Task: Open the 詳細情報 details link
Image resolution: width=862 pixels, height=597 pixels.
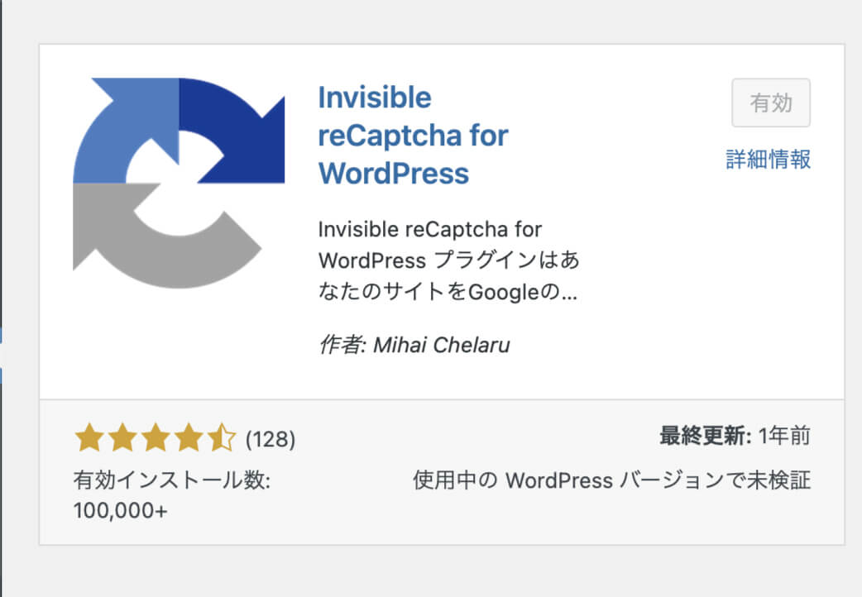Action: point(769,160)
